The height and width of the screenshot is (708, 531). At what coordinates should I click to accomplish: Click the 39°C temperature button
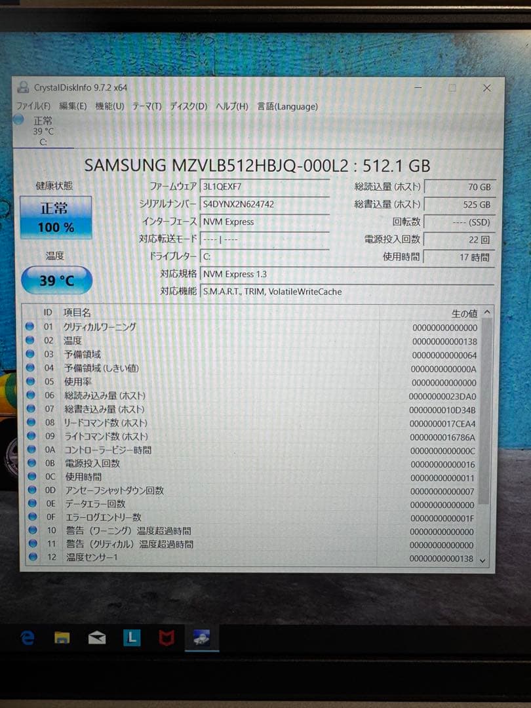pos(55,280)
